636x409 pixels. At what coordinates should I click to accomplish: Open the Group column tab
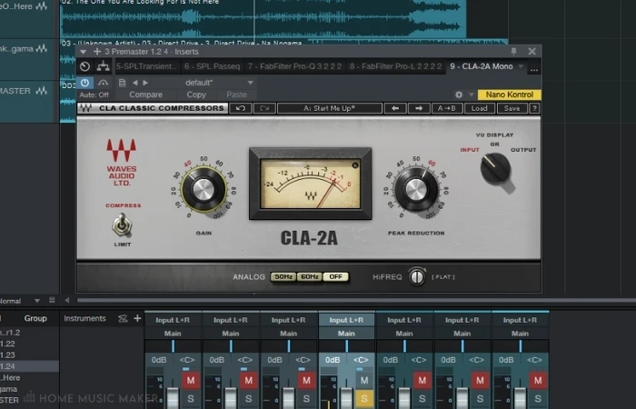pos(35,318)
